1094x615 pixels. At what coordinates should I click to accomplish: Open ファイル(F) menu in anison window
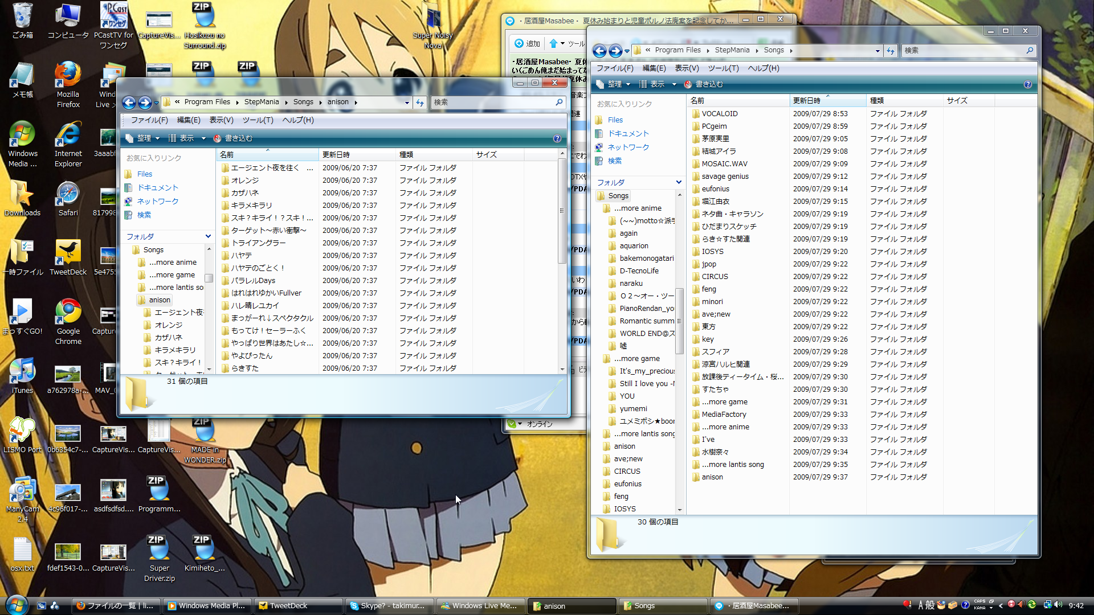149,120
